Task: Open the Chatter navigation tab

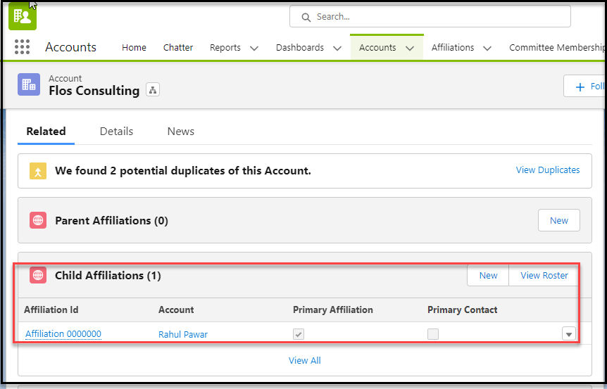Action: [x=178, y=48]
